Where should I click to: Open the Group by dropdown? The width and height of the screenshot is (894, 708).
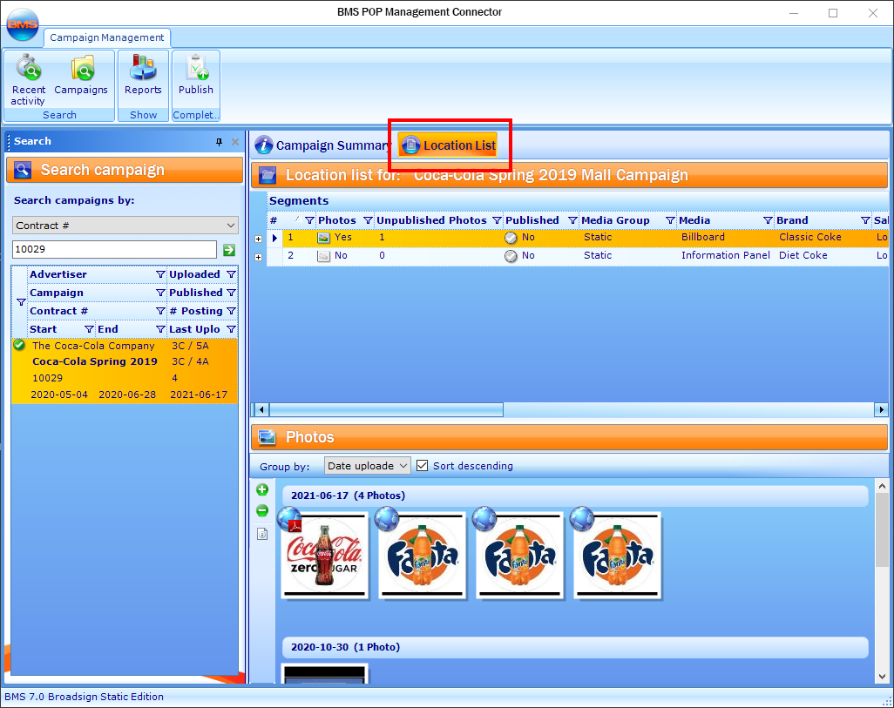click(x=367, y=466)
